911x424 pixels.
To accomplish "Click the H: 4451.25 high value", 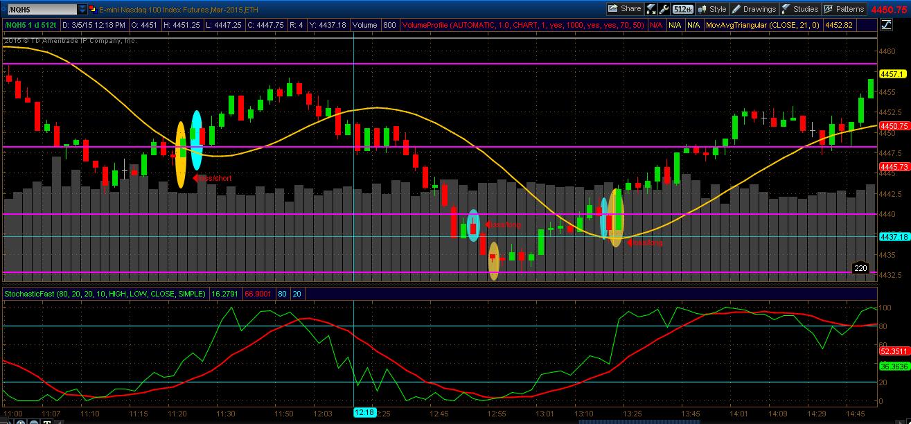I will pos(183,25).
